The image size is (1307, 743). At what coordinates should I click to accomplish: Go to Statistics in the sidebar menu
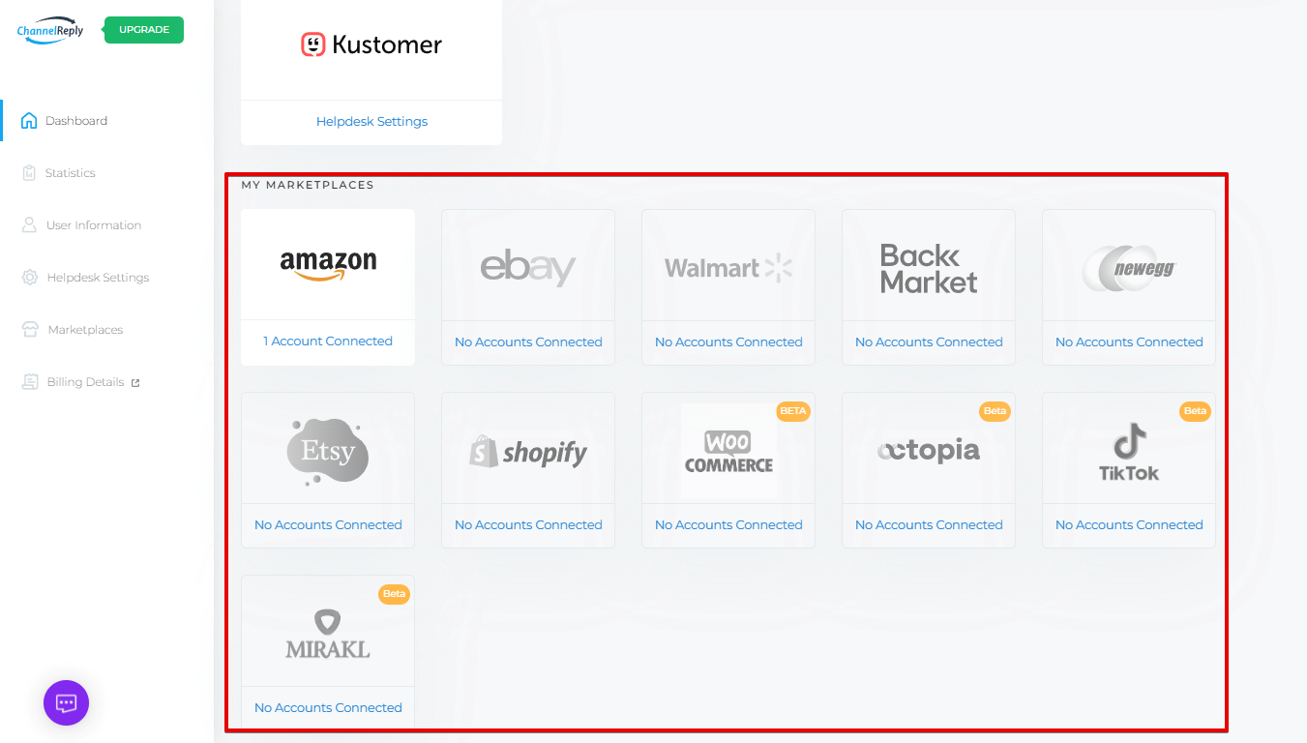coord(71,173)
